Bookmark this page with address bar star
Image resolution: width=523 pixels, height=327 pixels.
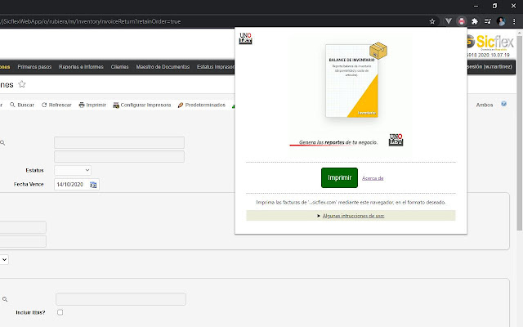pyautogui.click(x=432, y=20)
